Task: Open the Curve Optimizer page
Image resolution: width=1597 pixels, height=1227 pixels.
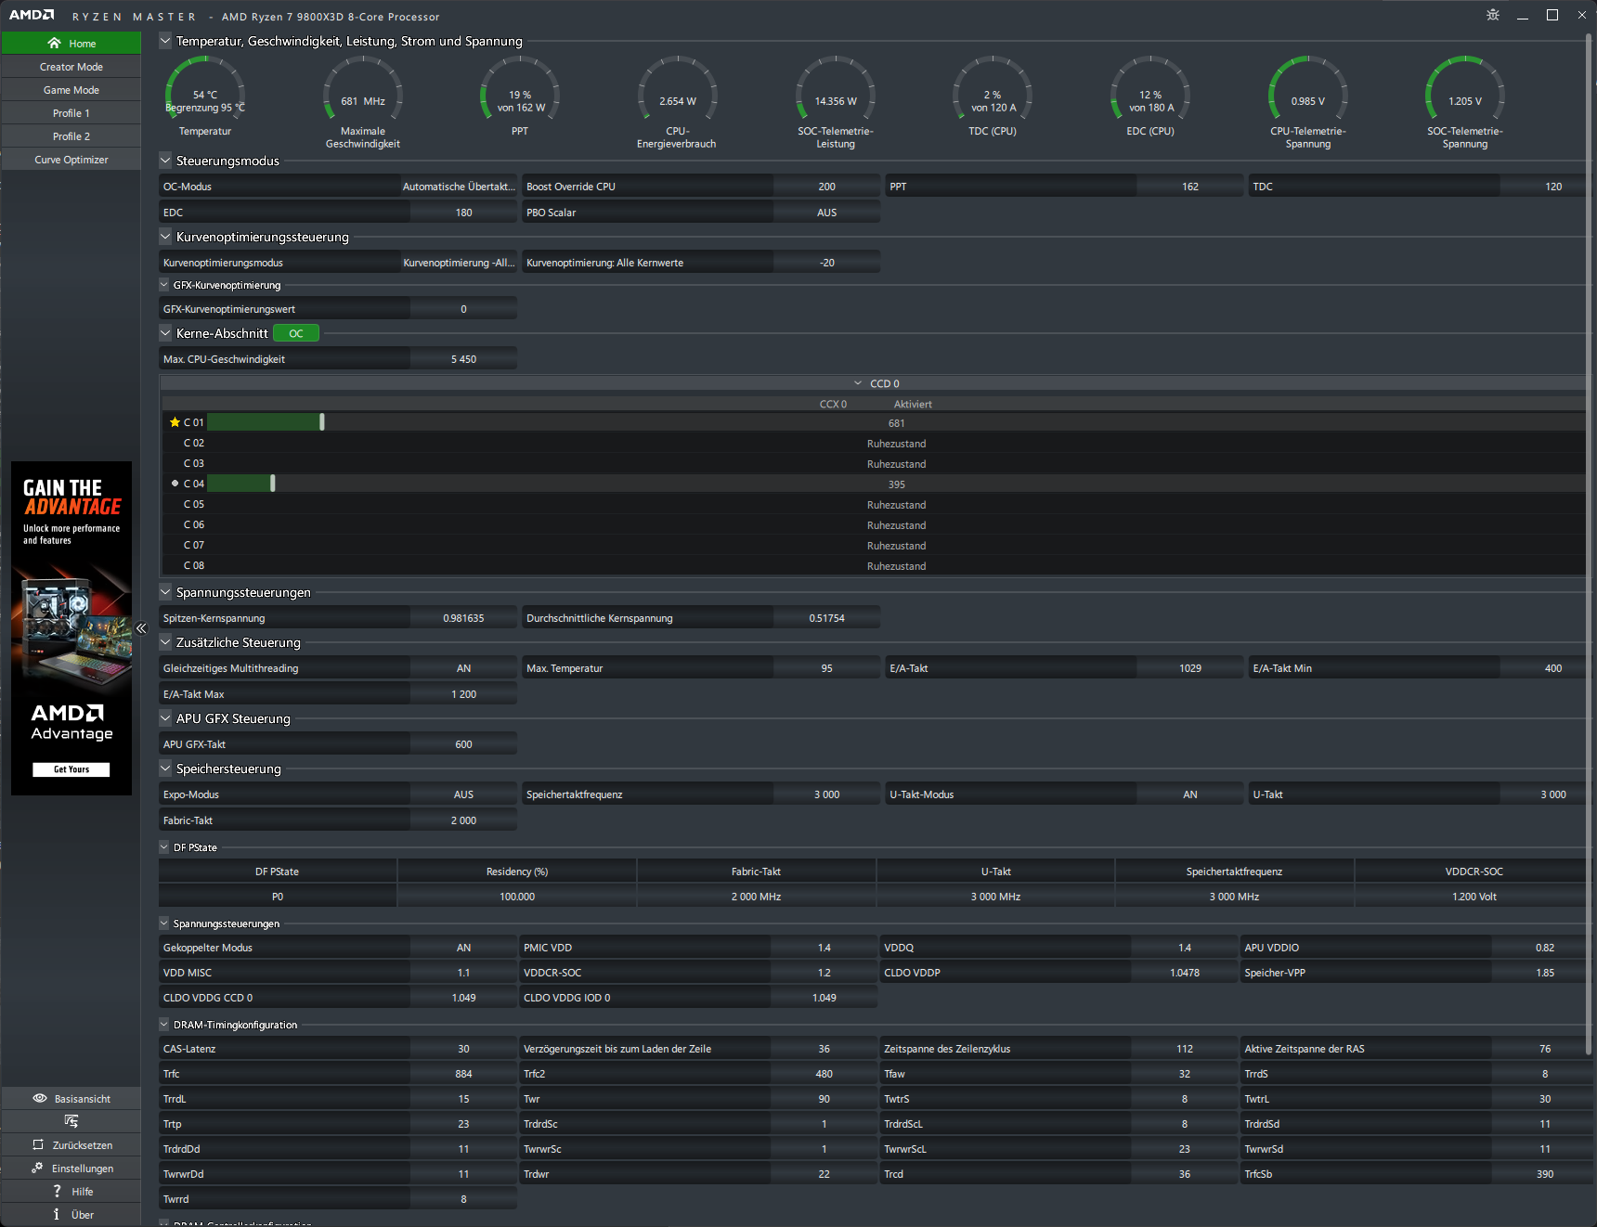Action: (x=71, y=160)
